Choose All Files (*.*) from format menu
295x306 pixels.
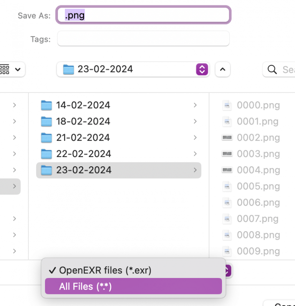pyautogui.click(x=85, y=286)
